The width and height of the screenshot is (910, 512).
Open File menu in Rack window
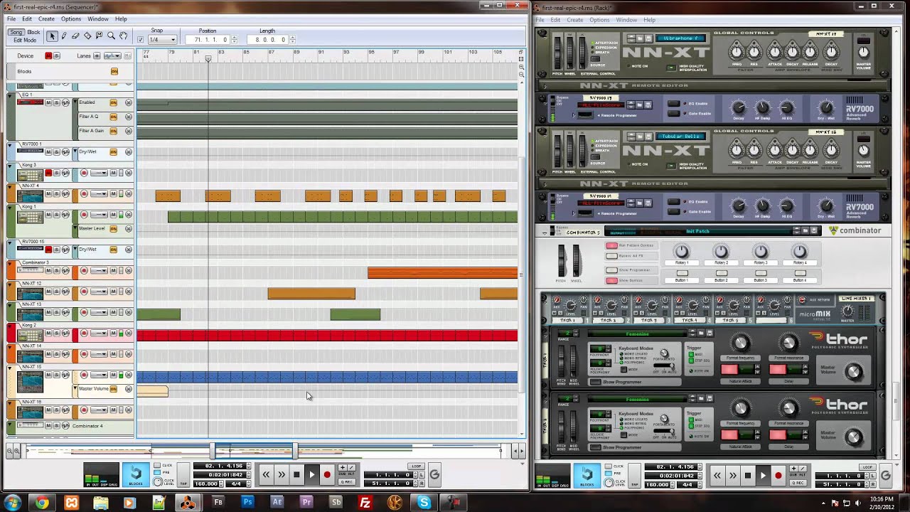click(540, 20)
